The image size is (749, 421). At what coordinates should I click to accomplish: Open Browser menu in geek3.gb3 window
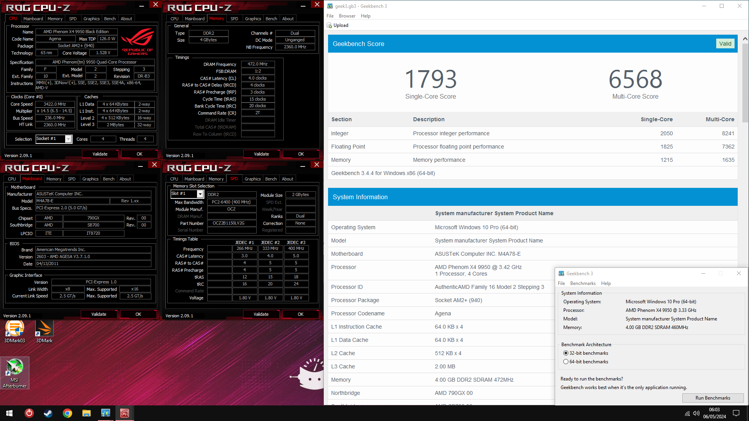pyautogui.click(x=347, y=16)
